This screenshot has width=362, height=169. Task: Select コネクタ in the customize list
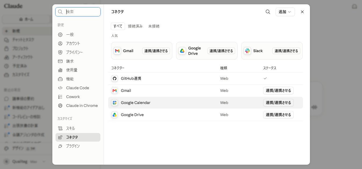point(78,137)
